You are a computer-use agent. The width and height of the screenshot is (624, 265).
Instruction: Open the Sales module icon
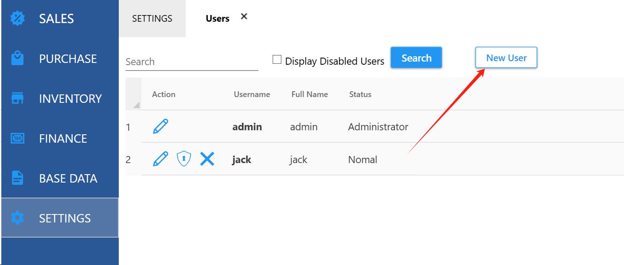pyautogui.click(x=17, y=19)
